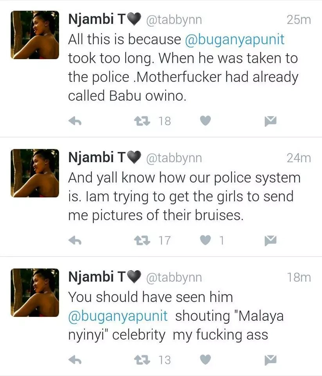The image size is (322, 376).
Task: Reply to the 25m tweet about police
Action: (75, 121)
